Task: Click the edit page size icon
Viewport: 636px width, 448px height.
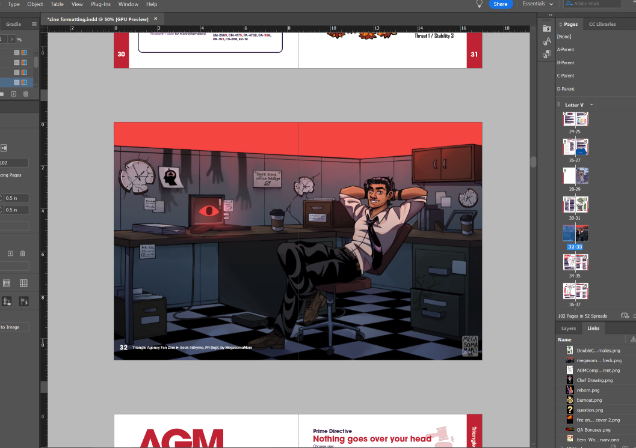Action: (x=625, y=316)
